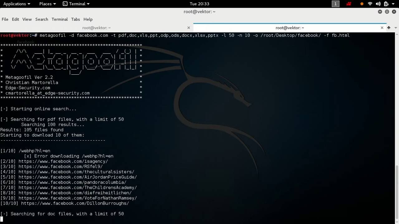Open the Places menu

click(48, 4)
